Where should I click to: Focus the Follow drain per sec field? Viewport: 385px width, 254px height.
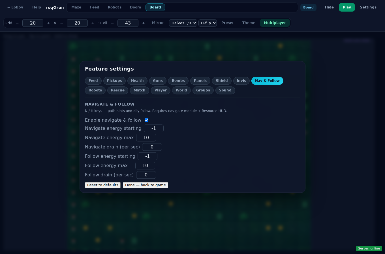(146, 175)
